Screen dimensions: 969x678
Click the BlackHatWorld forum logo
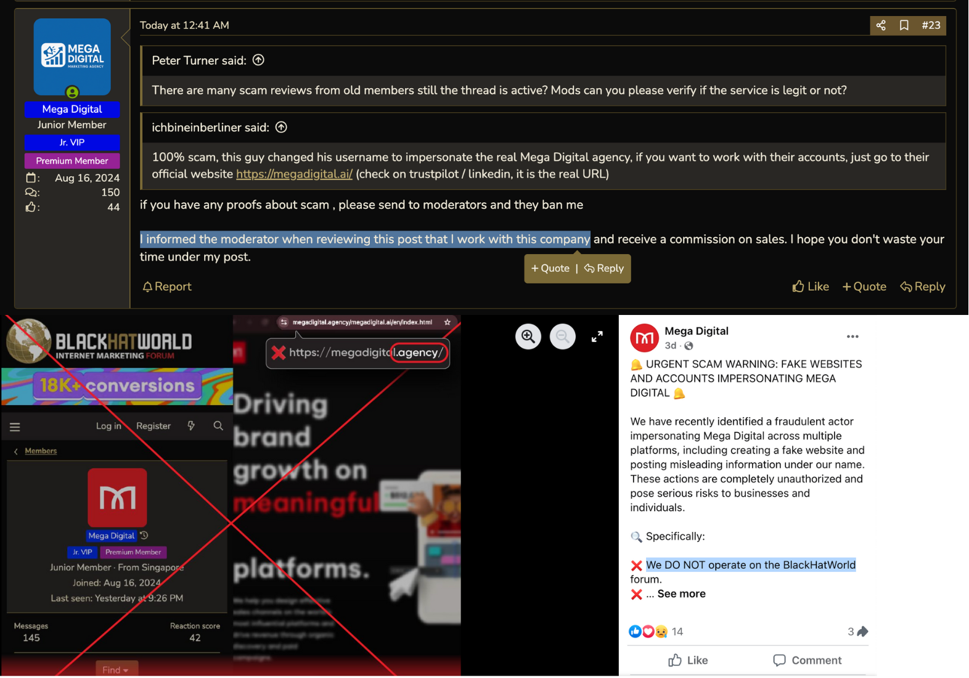pyautogui.click(x=100, y=341)
